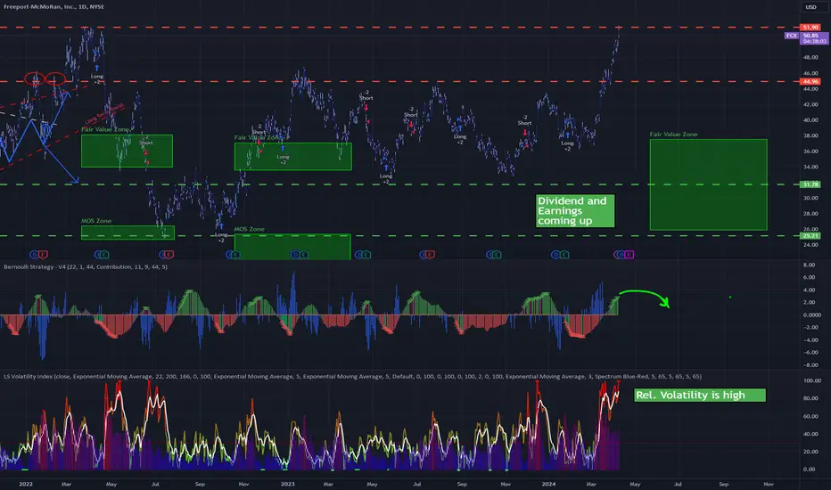
Task: Click the dividend marker for July 2022
Action: pos(162,255)
